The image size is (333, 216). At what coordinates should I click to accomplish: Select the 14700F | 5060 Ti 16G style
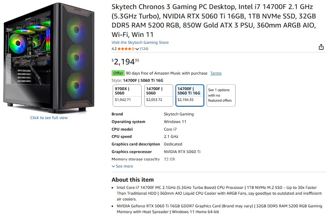tap(190, 96)
